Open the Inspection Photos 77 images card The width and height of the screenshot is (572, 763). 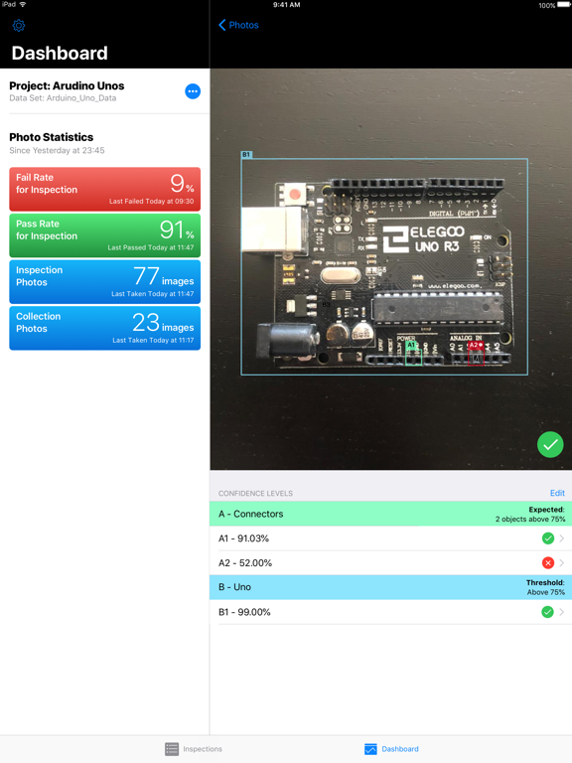coord(105,282)
